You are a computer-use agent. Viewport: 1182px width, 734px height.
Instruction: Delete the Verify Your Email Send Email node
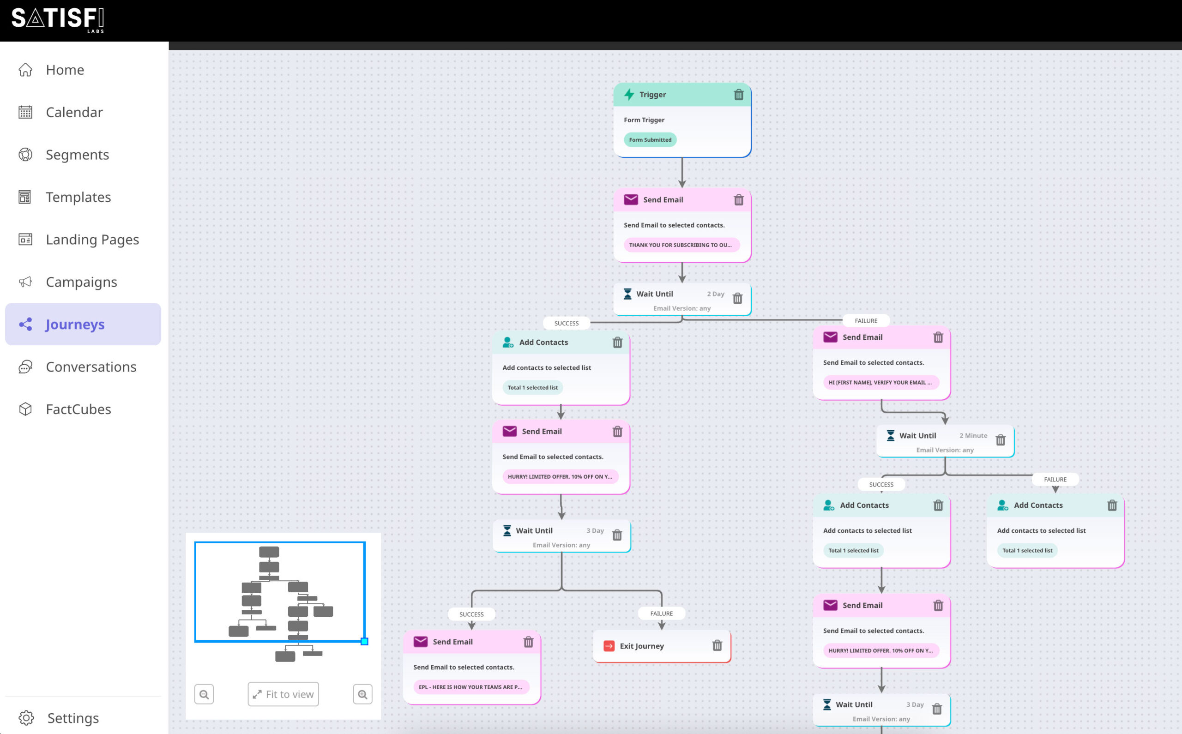pyautogui.click(x=938, y=337)
